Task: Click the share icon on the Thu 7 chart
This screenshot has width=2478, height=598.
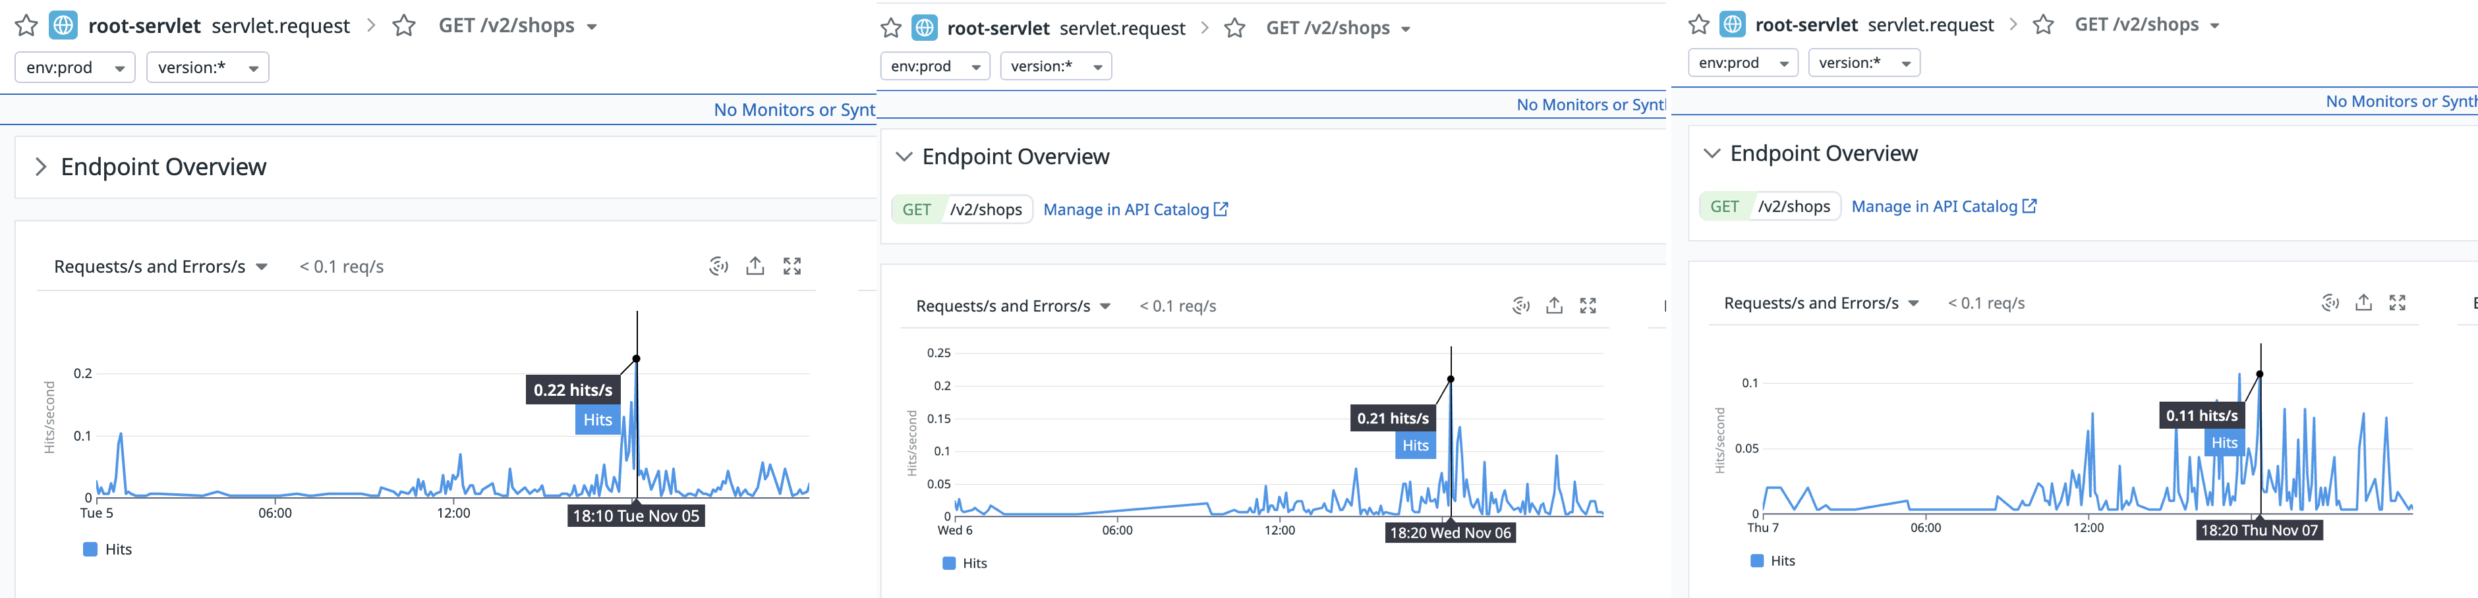Action: [2363, 303]
